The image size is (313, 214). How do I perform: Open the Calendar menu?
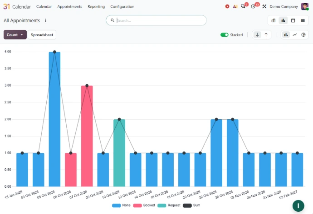44,7
